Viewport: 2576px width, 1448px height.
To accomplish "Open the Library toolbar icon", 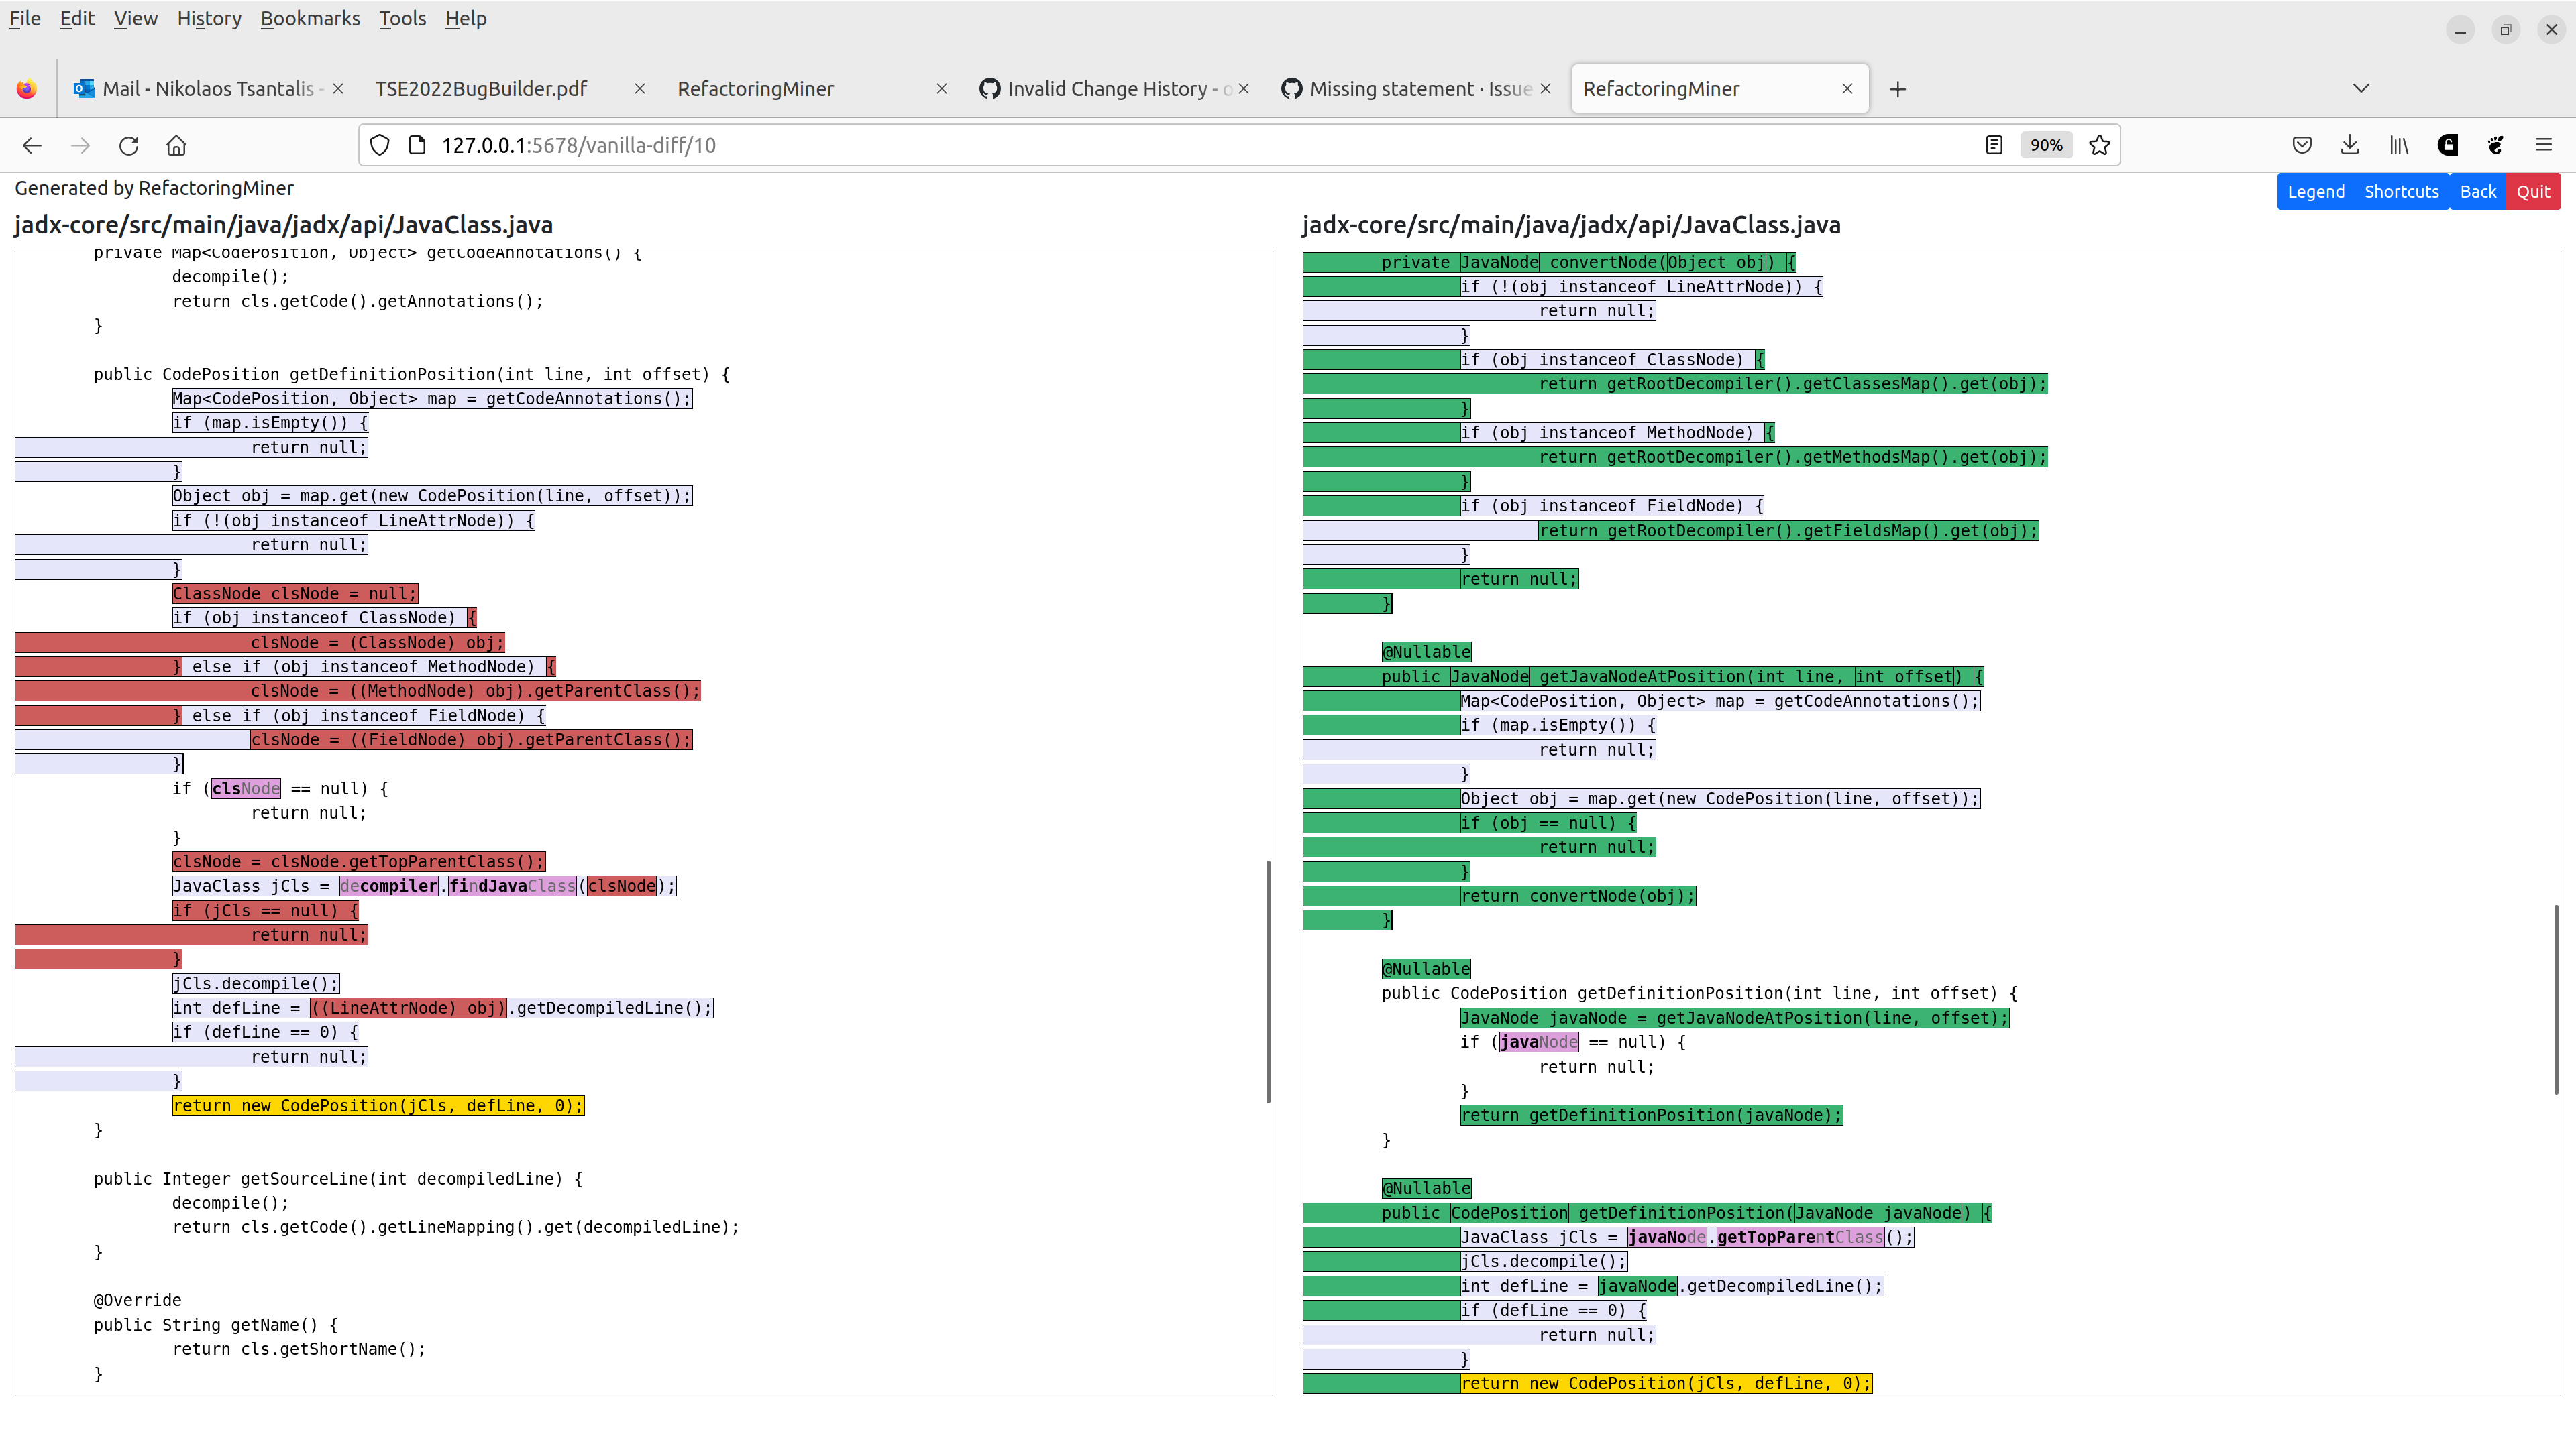I will (x=2398, y=145).
